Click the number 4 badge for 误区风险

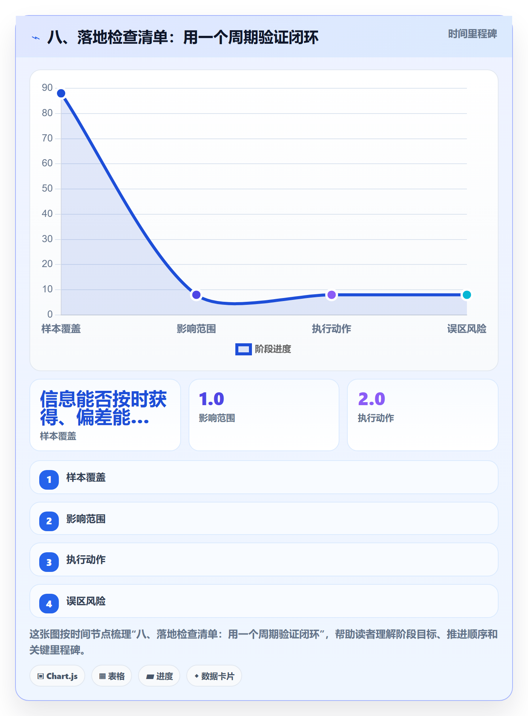pyautogui.click(x=49, y=604)
